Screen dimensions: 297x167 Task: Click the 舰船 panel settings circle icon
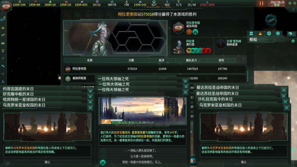[293, 41]
